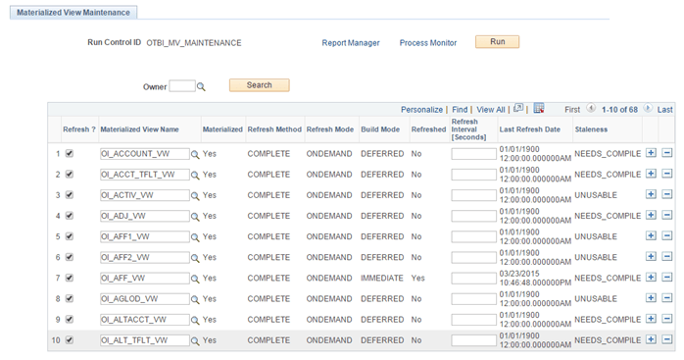Sort by Build Mode column header
This screenshot has width=684, height=360.
click(380, 129)
